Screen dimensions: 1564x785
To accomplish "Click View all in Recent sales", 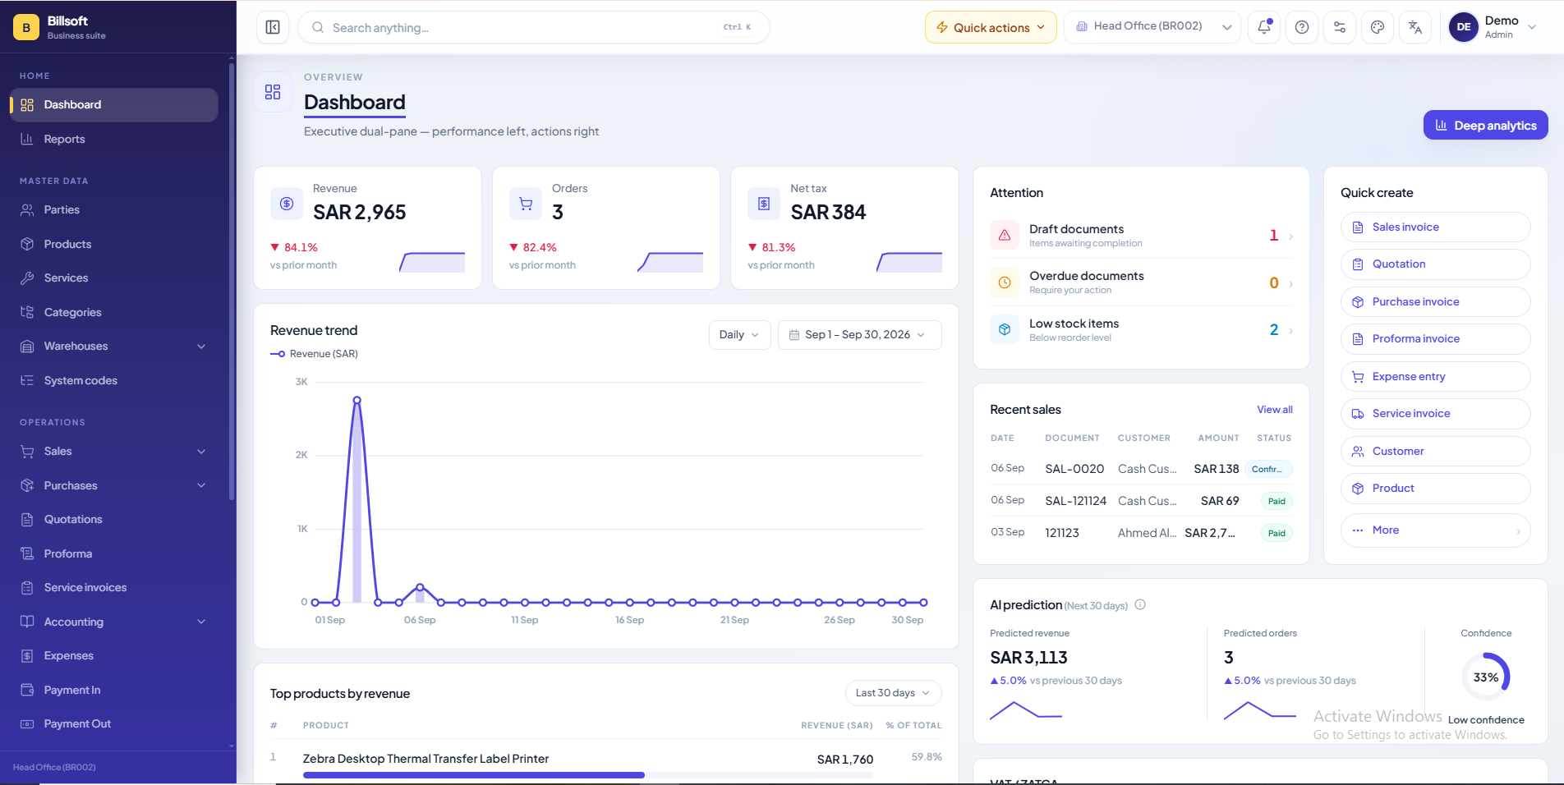I will [x=1274, y=410].
